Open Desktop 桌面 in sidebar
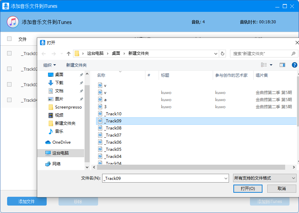299x213 pixels. point(59,75)
